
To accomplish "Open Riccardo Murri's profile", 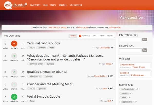I will point(101,76).
